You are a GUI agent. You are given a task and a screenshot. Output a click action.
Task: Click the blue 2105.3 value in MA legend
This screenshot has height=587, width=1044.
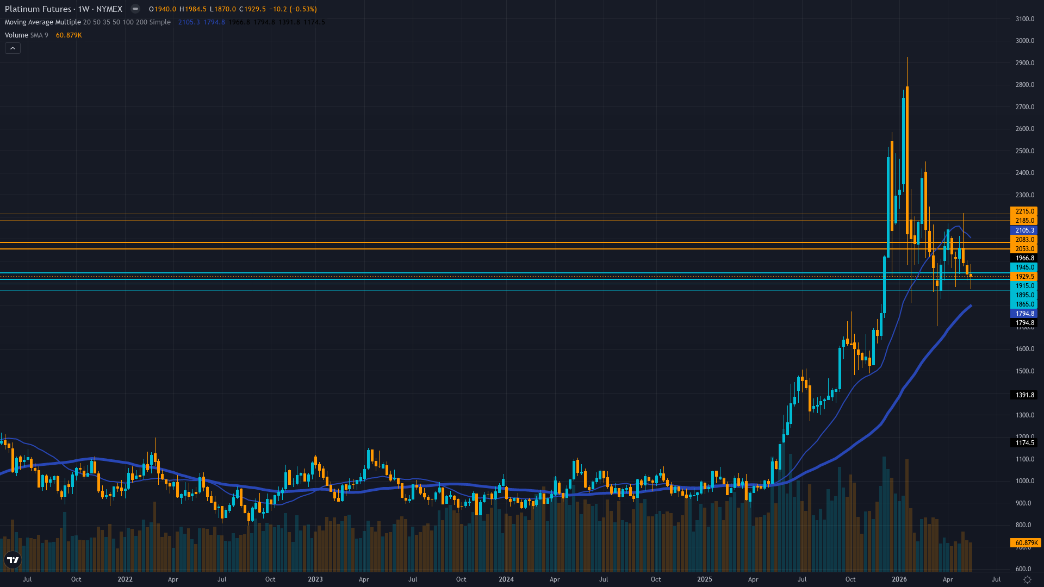pos(189,22)
